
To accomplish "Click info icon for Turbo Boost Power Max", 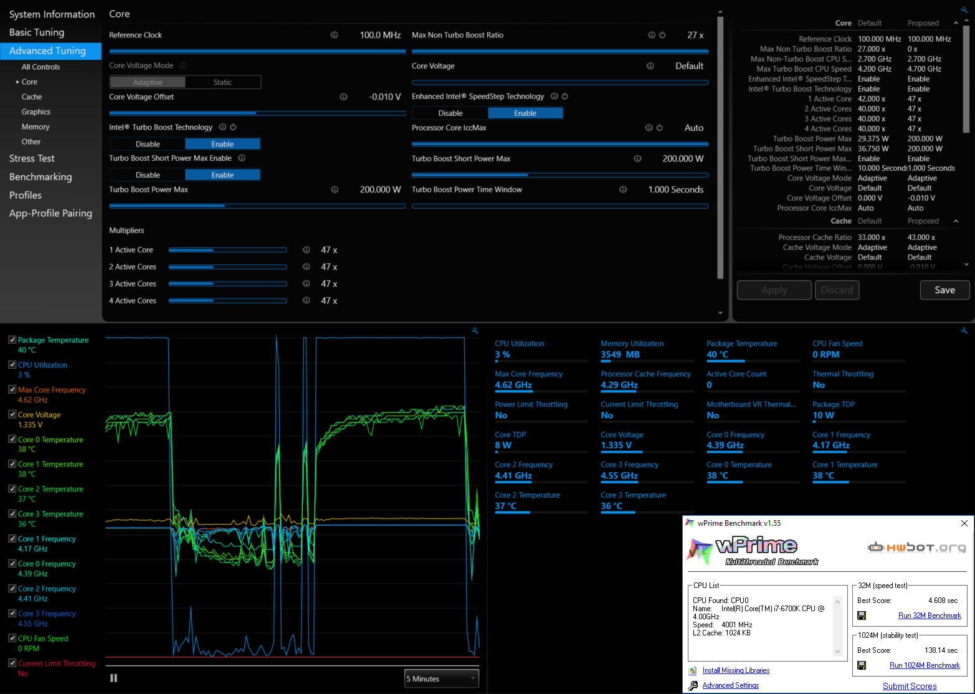I will [335, 189].
